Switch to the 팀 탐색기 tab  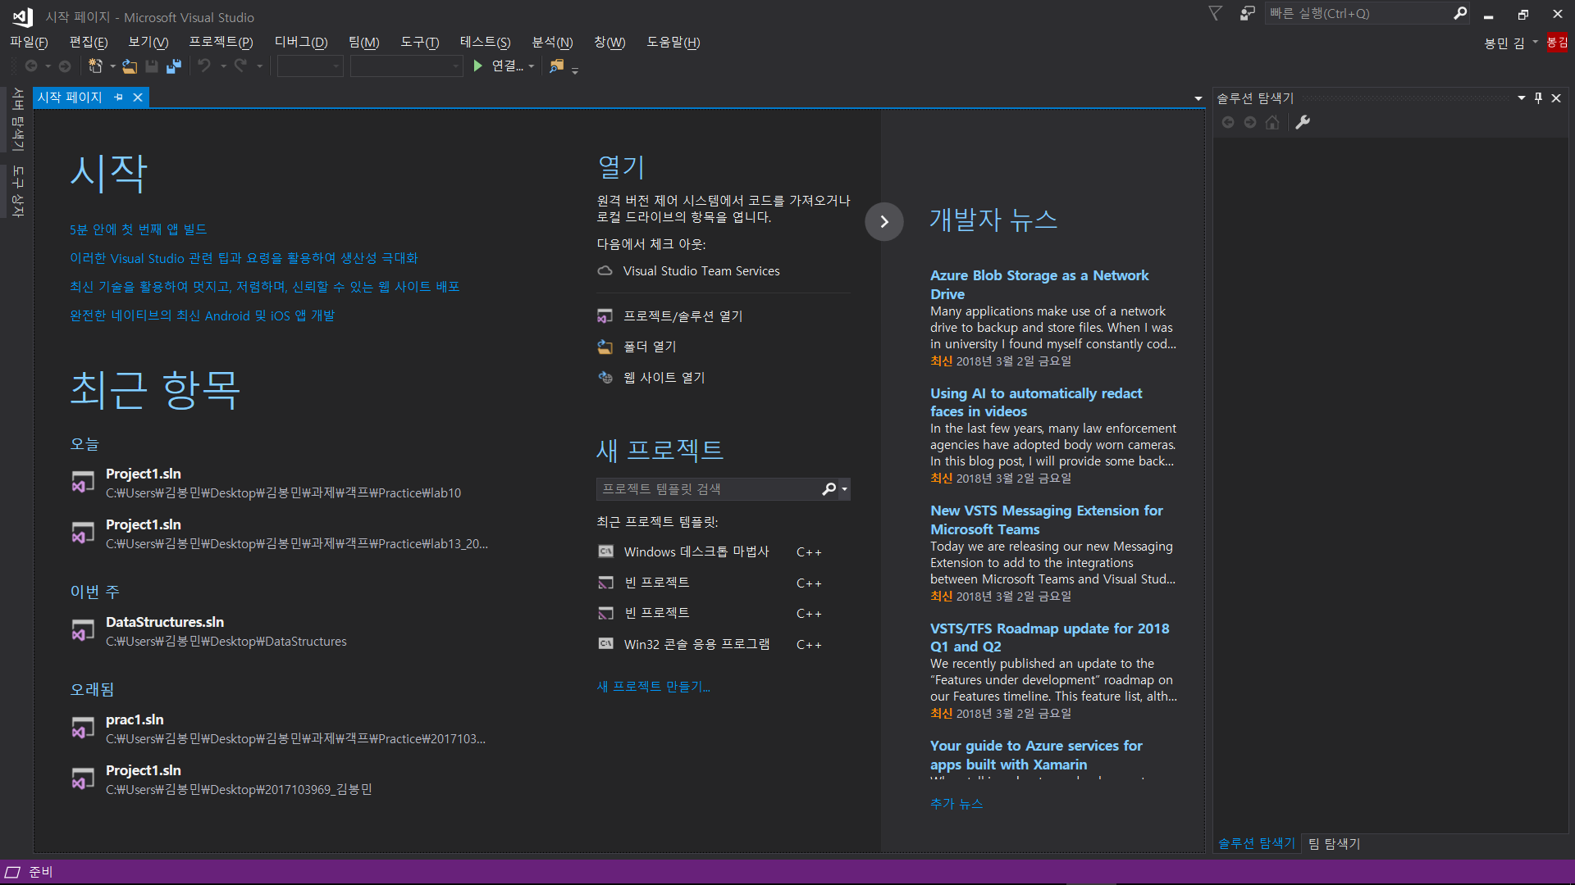point(1334,843)
